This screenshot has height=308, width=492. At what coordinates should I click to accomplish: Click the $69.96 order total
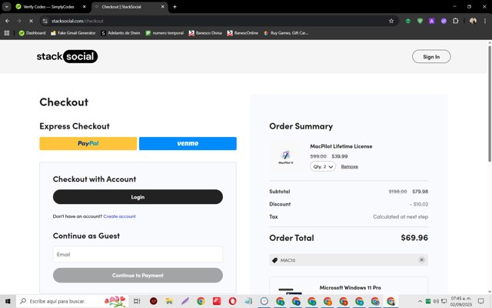(414, 238)
